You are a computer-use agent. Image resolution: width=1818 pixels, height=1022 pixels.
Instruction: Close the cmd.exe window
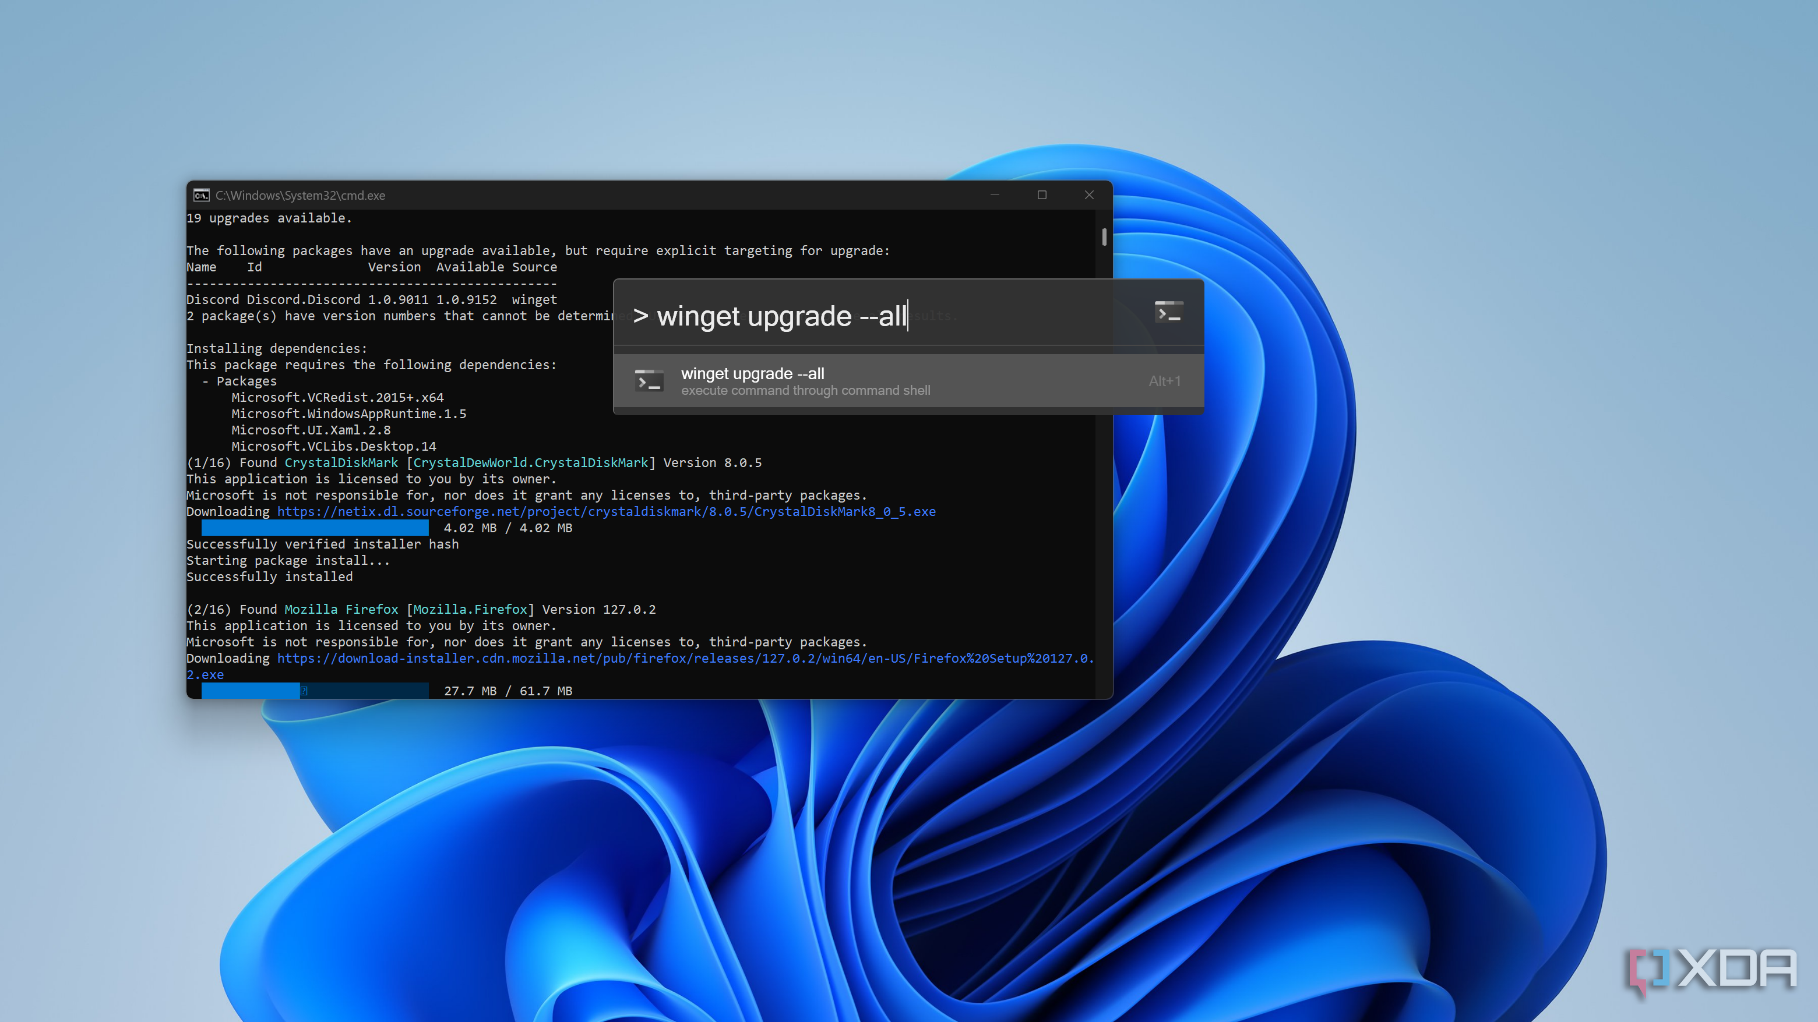(1089, 195)
